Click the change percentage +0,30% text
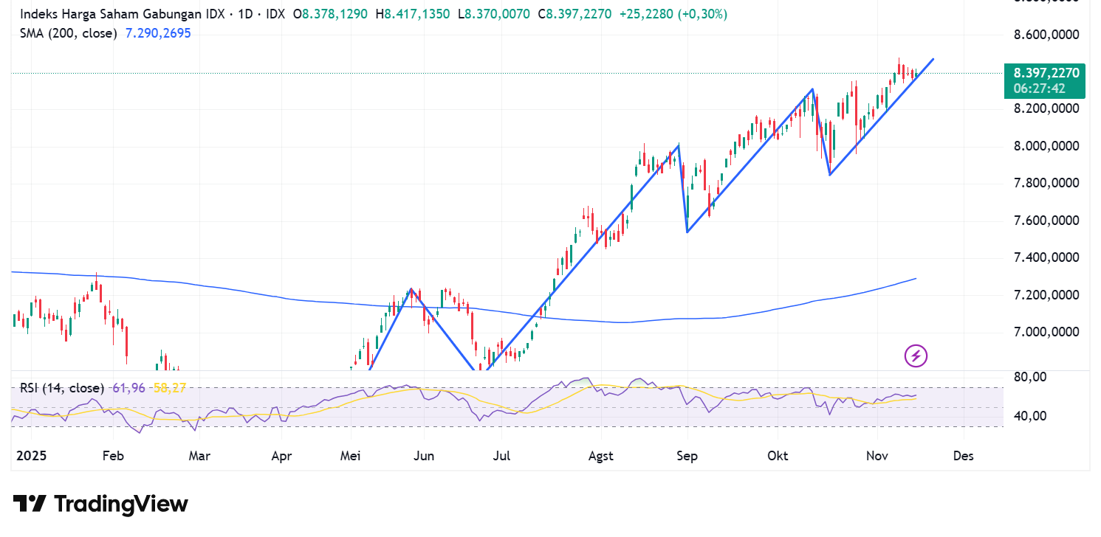 703,13
